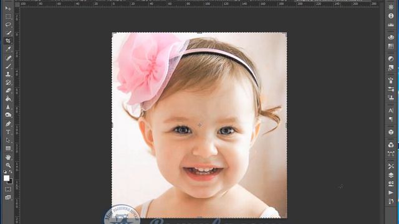
Task: Open the Brush panel
Action: coord(391,80)
